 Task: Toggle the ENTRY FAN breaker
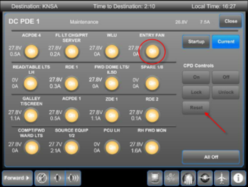[x=152, y=51]
